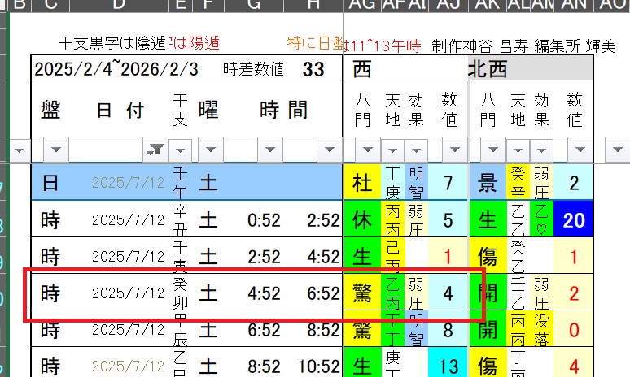Click the cyan cell showing 13

coord(449,365)
